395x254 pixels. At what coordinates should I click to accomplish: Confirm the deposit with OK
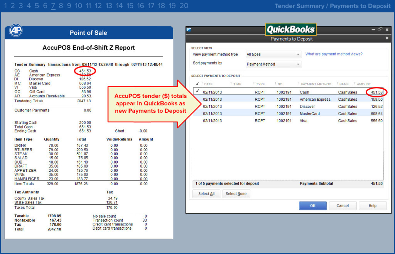[312, 206]
